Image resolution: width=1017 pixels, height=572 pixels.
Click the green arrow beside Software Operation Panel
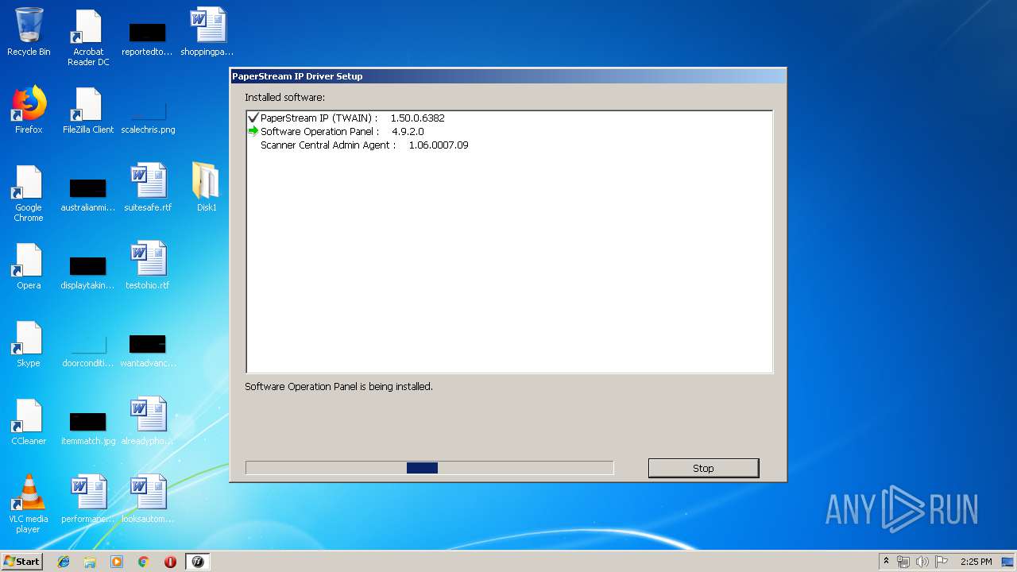253,131
